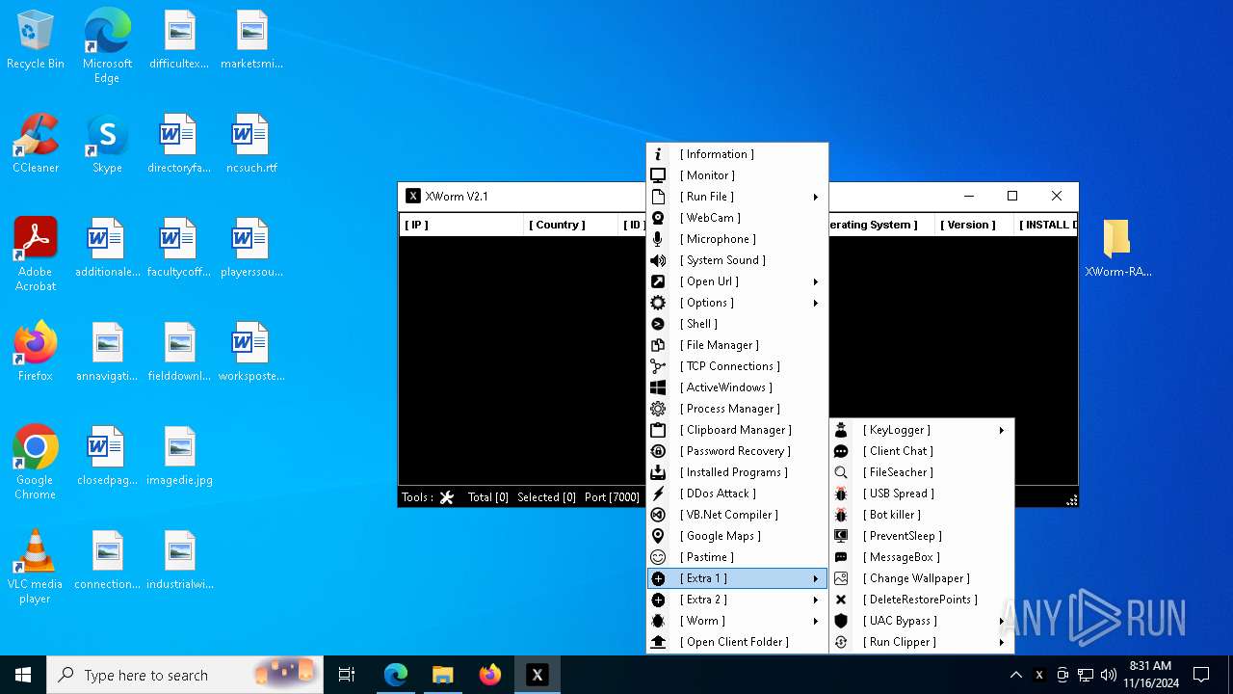Click the Google Maps pin icon
The width and height of the screenshot is (1233, 694).
pyautogui.click(x=658, y=536)
